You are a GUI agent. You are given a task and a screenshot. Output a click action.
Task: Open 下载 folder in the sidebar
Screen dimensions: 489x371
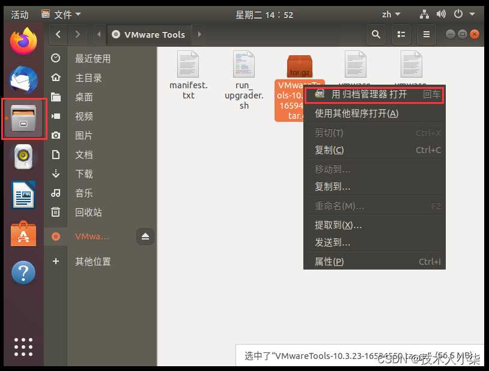pyautogui.click(x=101, y=173)
